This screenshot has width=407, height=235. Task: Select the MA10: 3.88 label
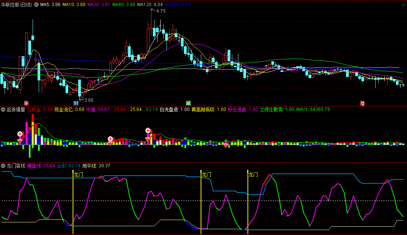[74, 5]
